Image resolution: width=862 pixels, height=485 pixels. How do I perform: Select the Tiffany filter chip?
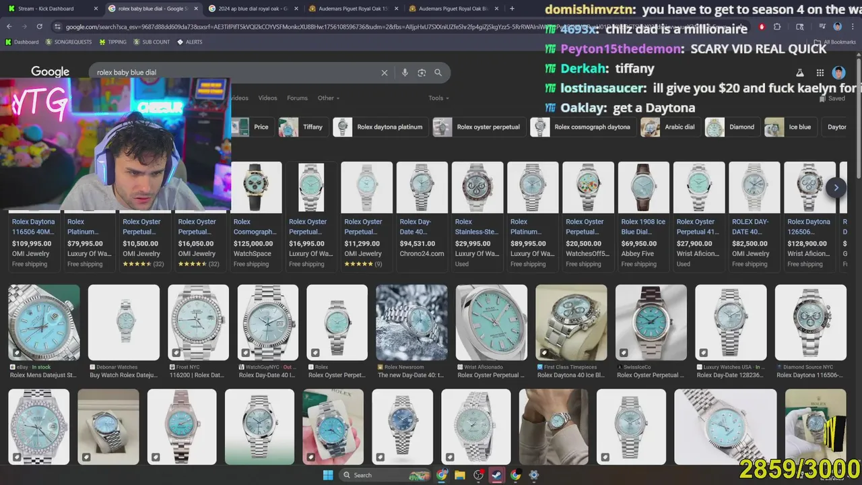tap(303, 127)
